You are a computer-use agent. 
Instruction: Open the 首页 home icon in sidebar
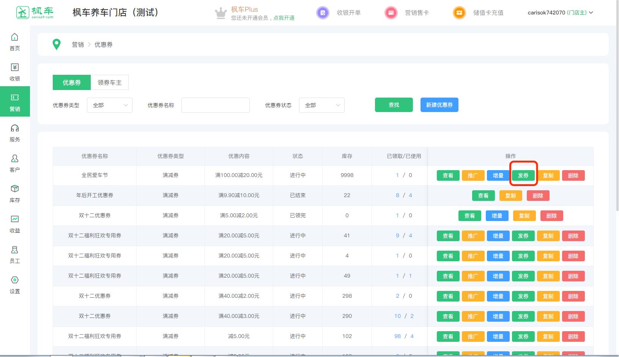point(15,37)
